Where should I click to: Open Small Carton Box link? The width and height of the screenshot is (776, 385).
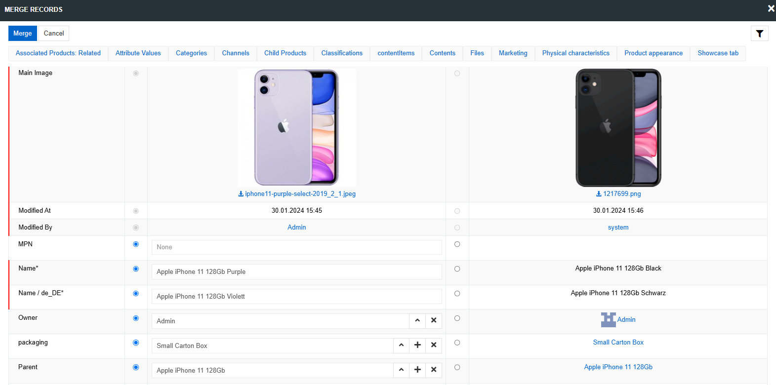click(x=618, y=343)
